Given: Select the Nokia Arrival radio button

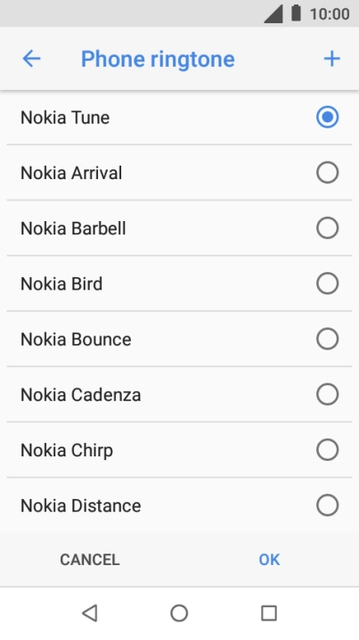Looking at the screenshot, I should [x=327, y=173].
